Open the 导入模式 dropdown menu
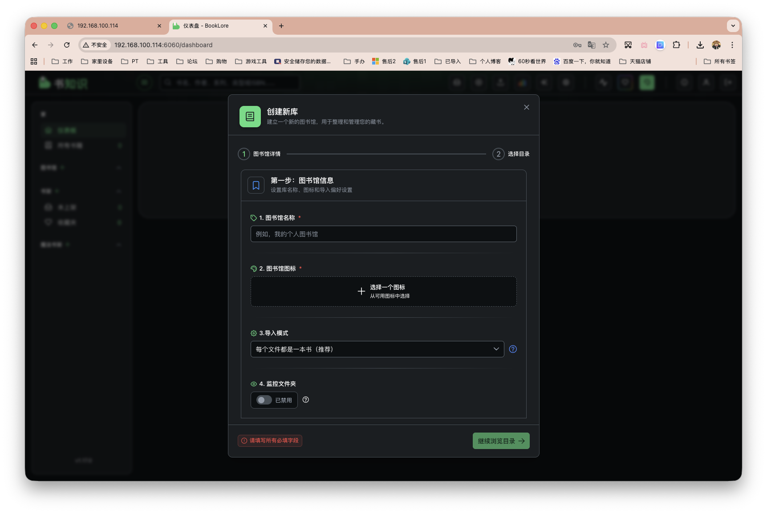767x514 pixels. coord(377,349)
